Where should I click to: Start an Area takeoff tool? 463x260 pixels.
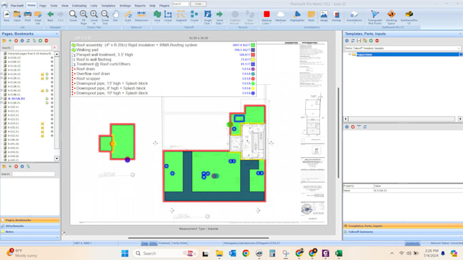click(x=157, y=16)
